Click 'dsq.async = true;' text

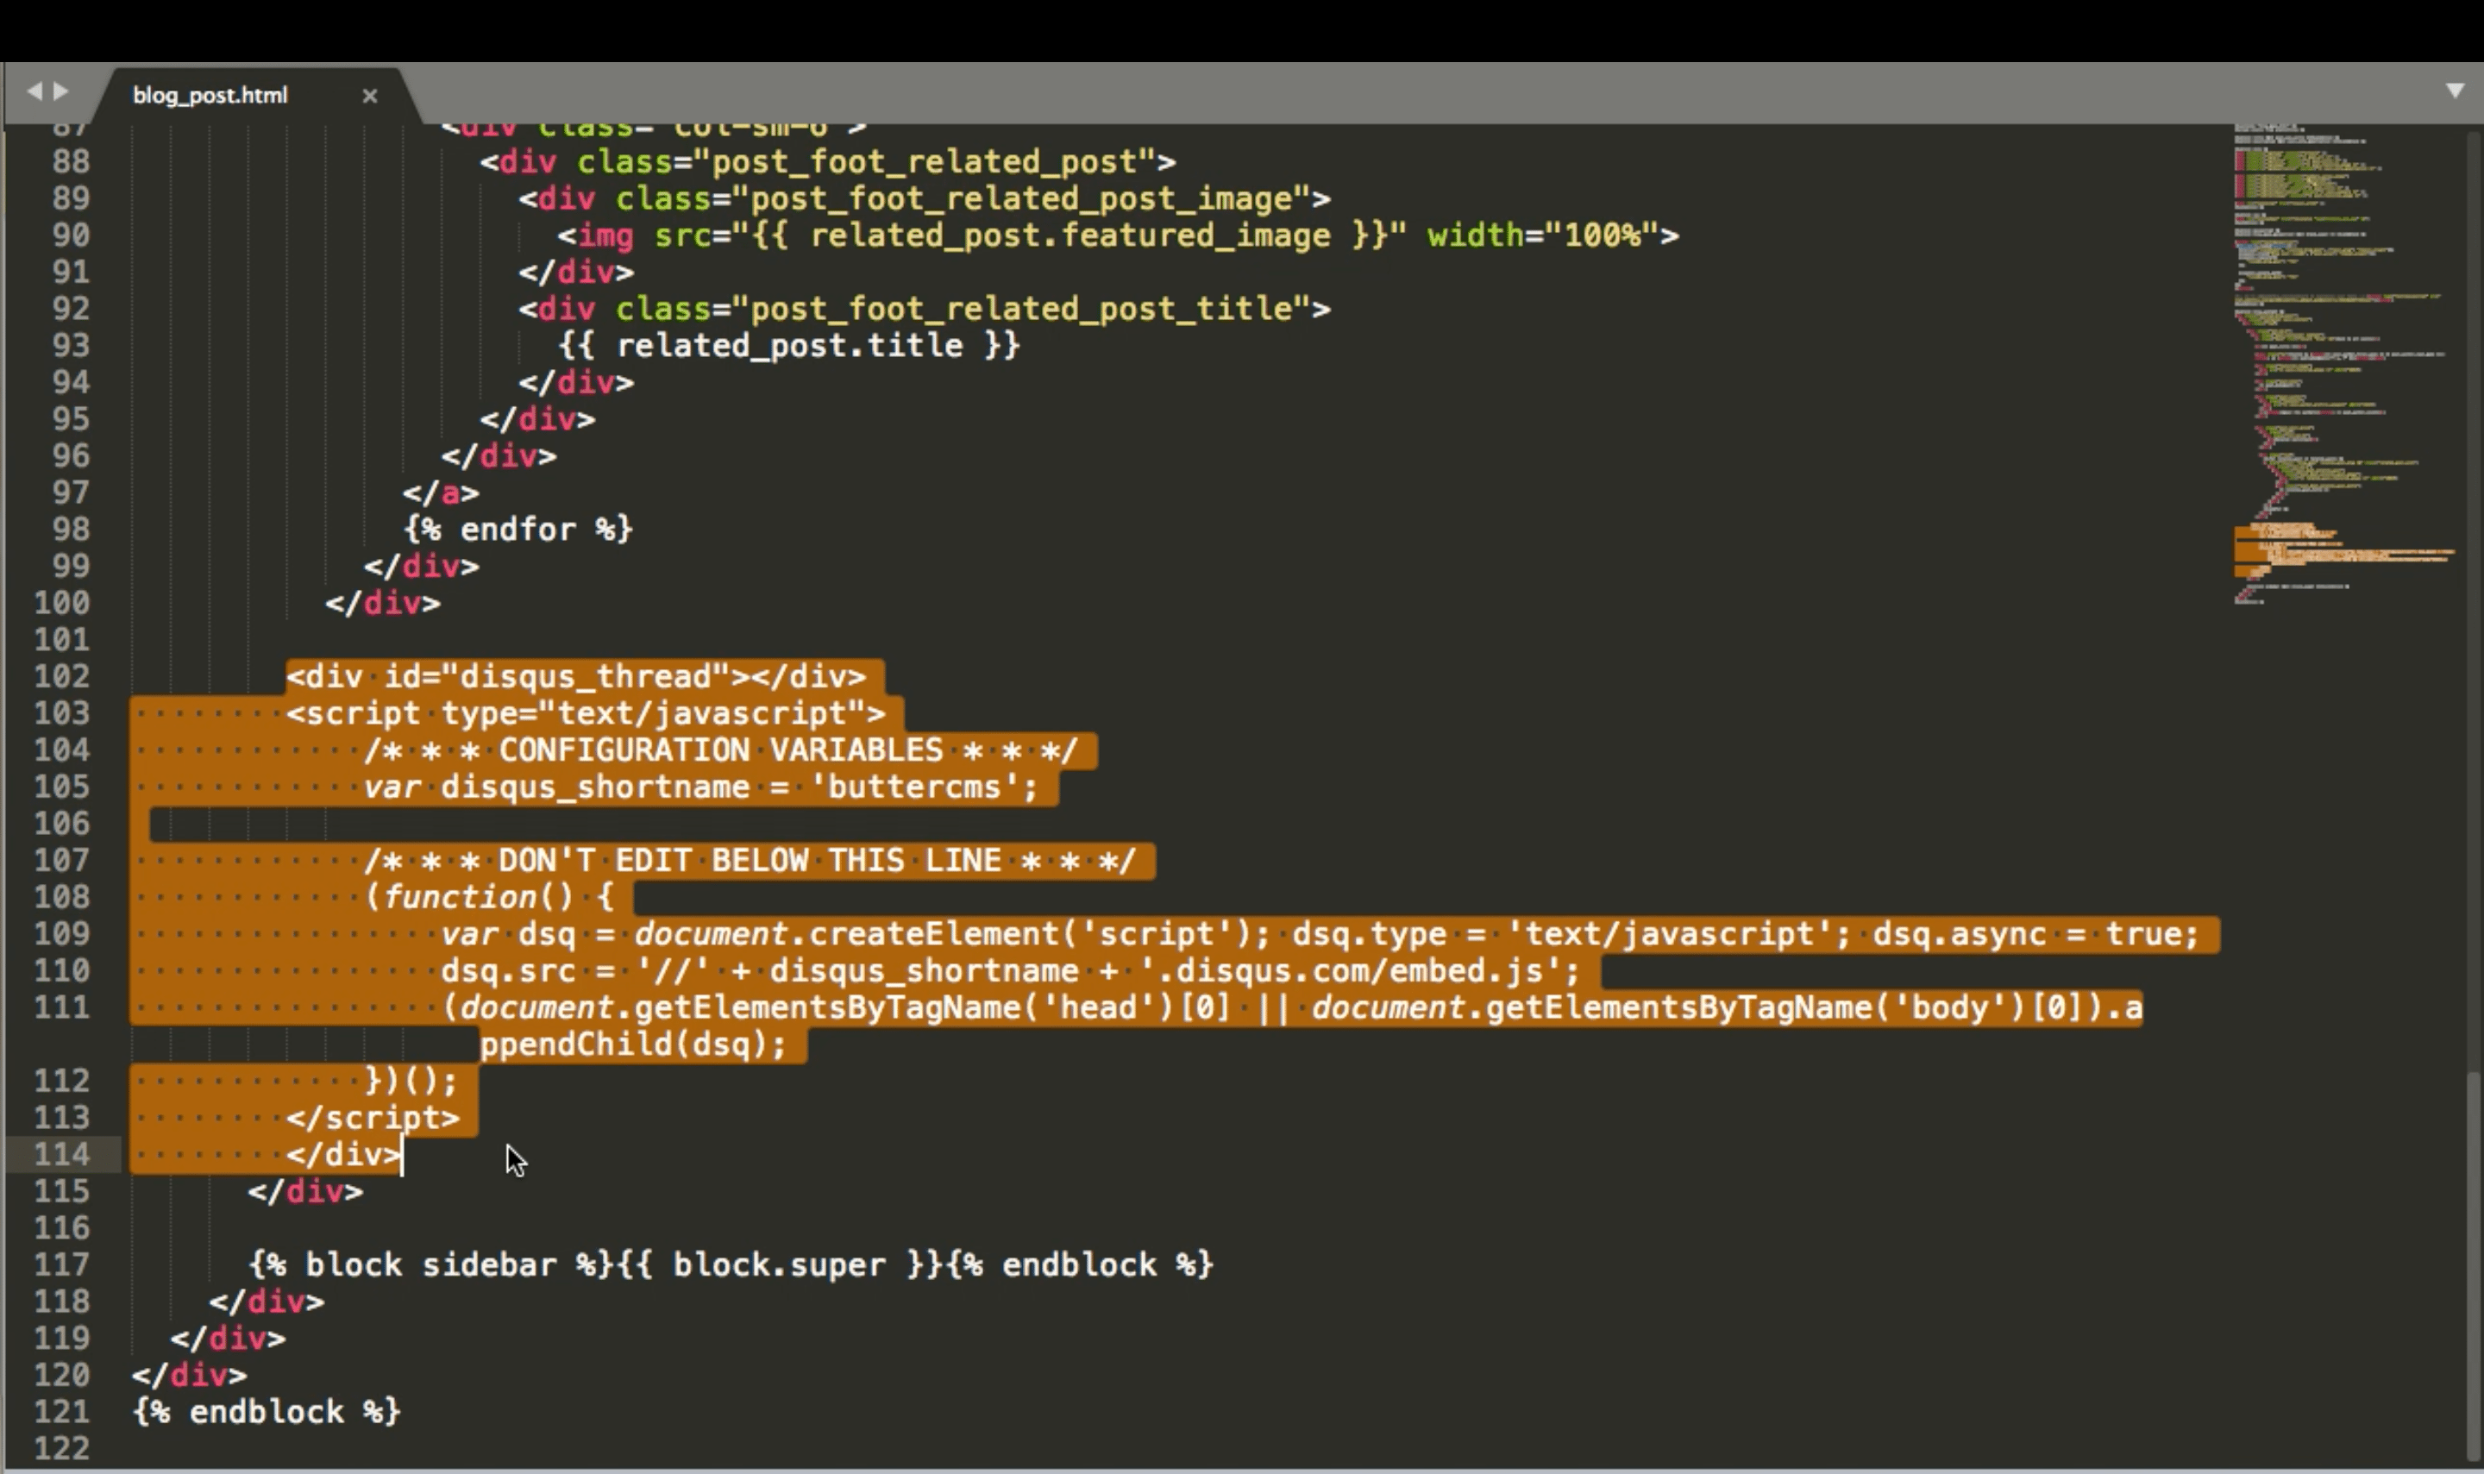pos(2036,934)
